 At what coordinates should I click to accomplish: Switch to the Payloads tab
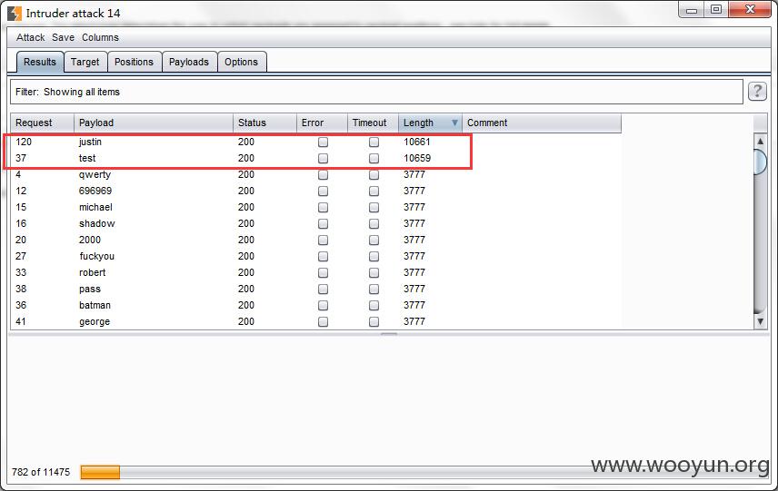click(x=188, y=62)
